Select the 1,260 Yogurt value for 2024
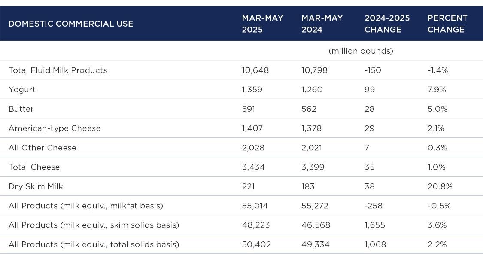483x268 pixels. coord(312,90)
